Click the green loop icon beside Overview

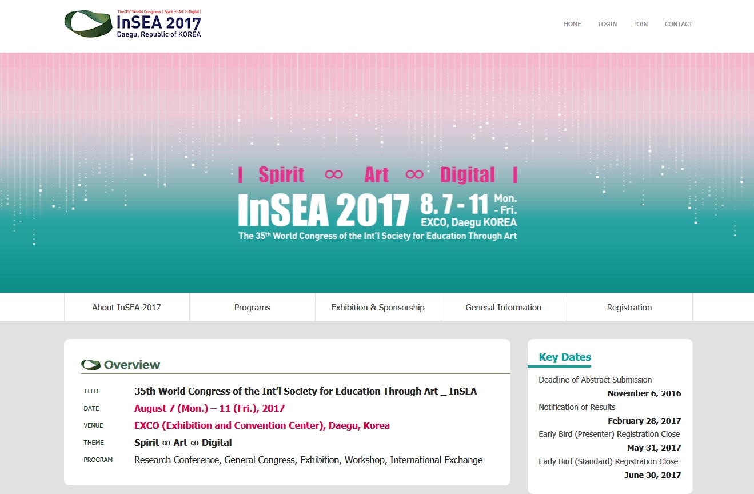tap(91, 365)
